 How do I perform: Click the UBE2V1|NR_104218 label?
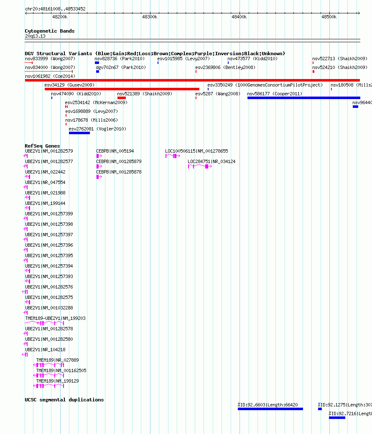45,350
